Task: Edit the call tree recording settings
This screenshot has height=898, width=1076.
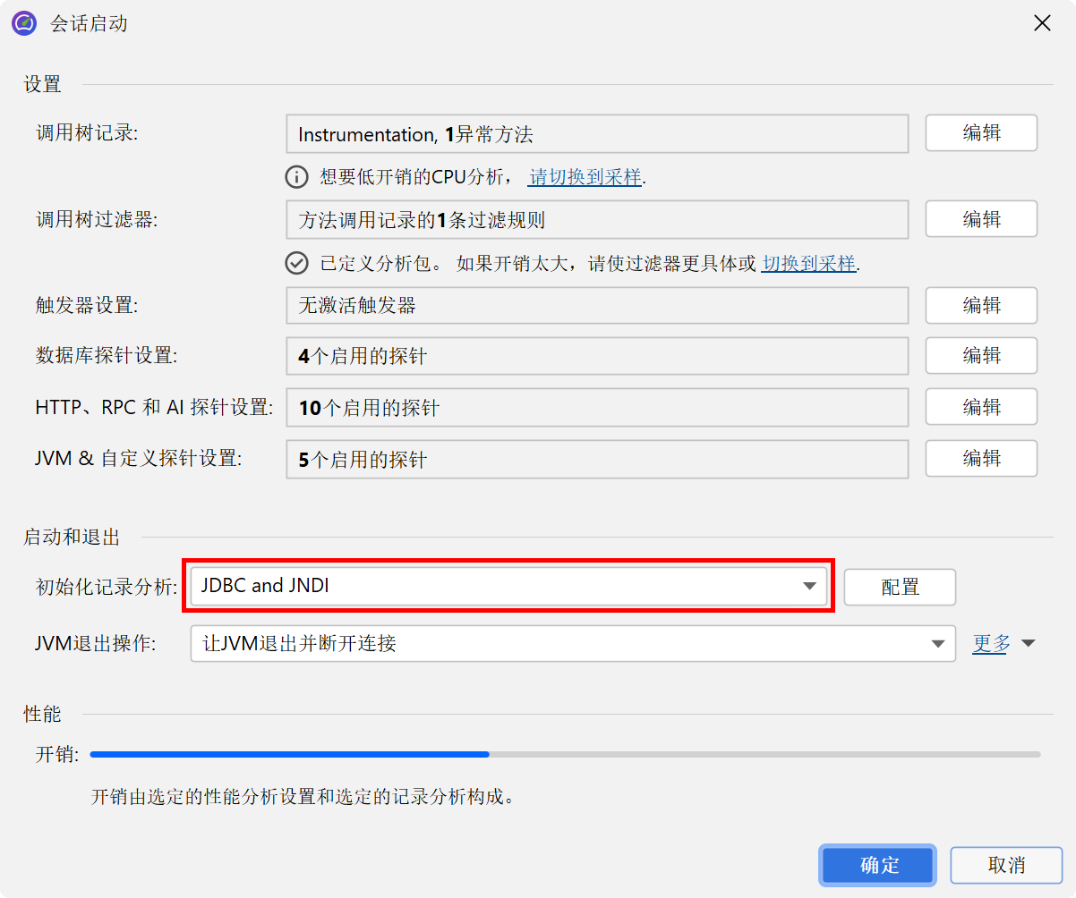Action: [x=980, y=133]
